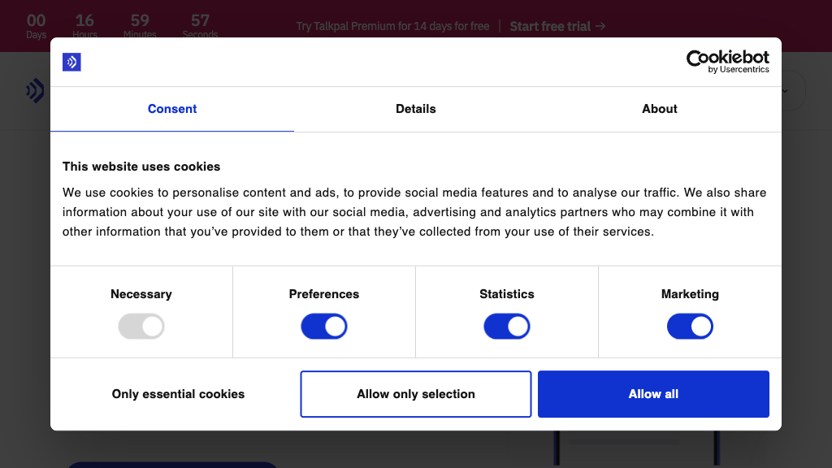832x468 pixels.
Task: Click the countdown Seconds counter
Action: pyautogui.click(x=200, y=24)
